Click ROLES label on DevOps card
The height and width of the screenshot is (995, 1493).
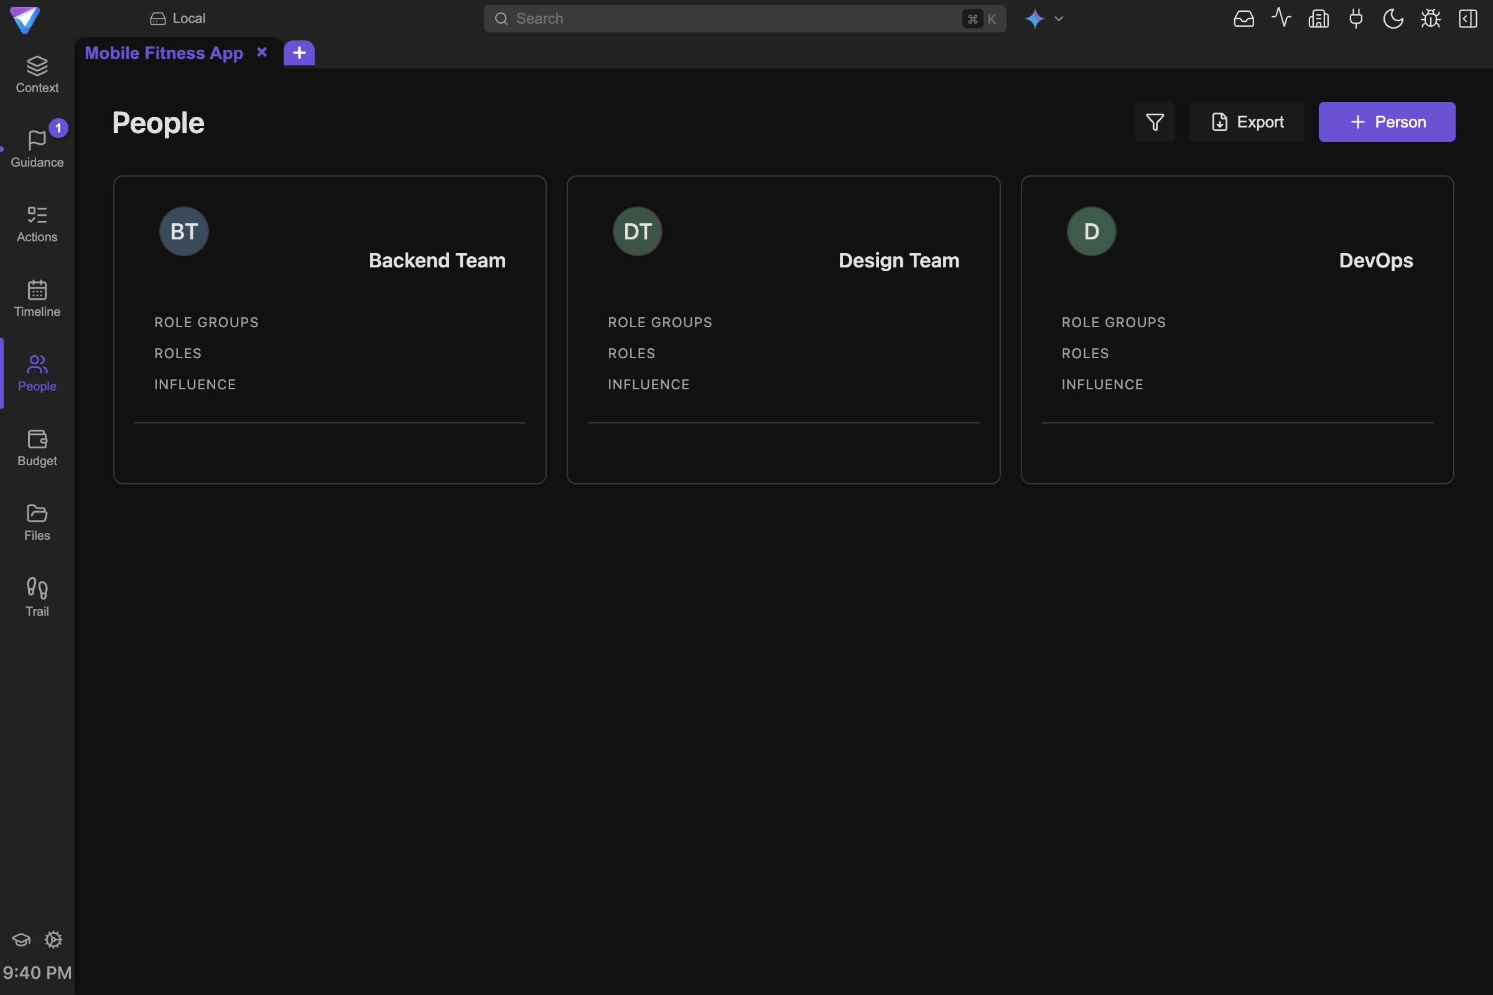[1085, 353]
